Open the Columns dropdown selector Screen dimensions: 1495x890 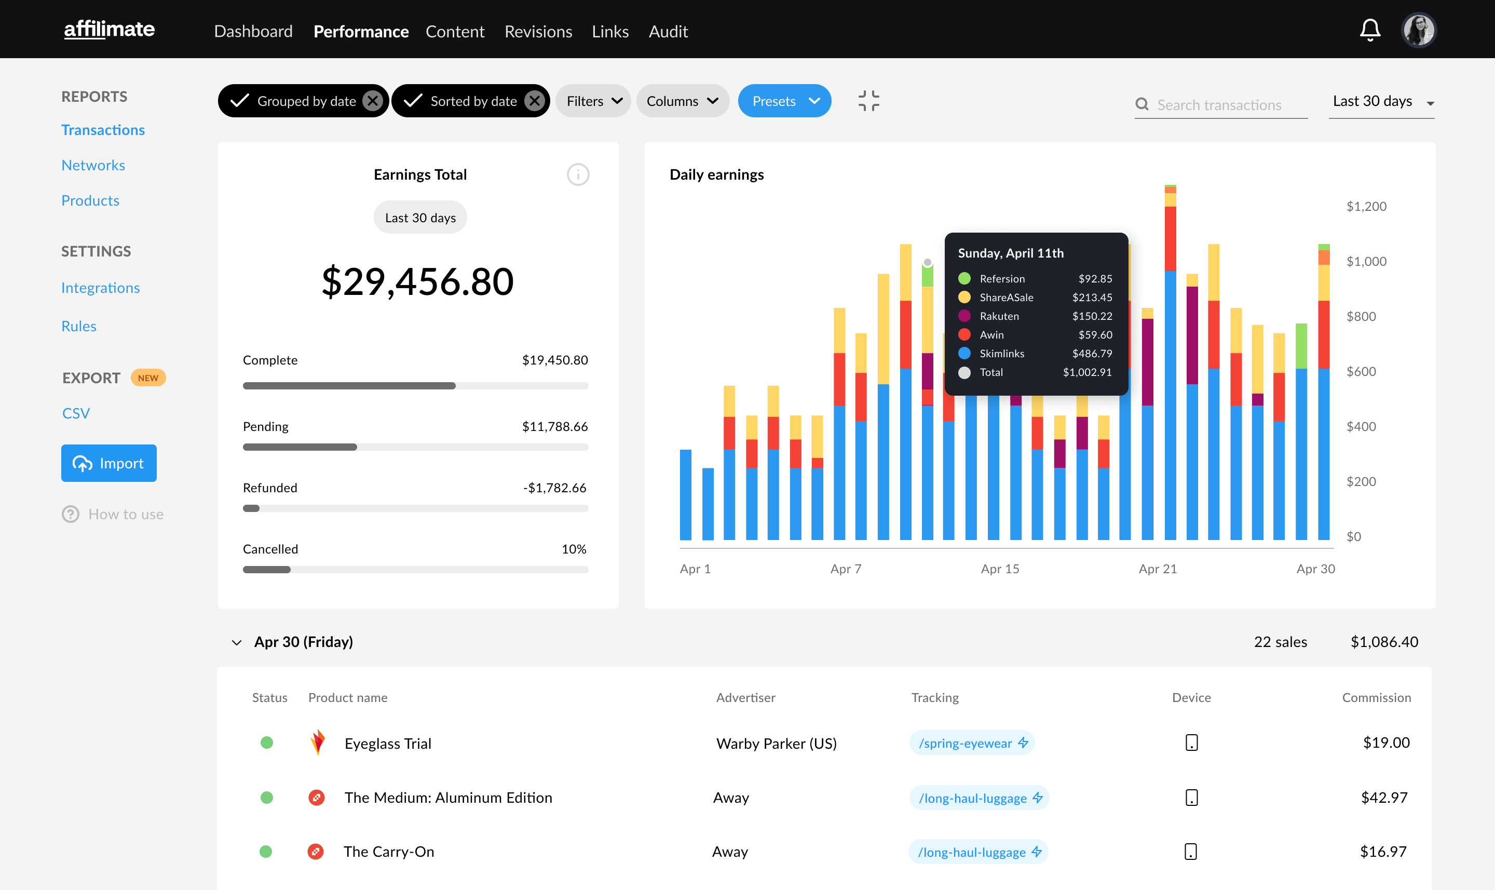coord(681,101)
